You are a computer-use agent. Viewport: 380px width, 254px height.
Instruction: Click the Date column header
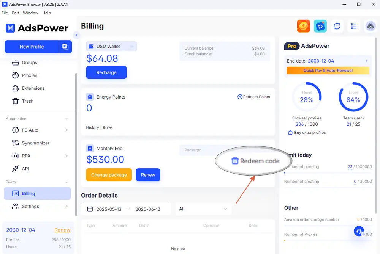[x=253, y=226]
